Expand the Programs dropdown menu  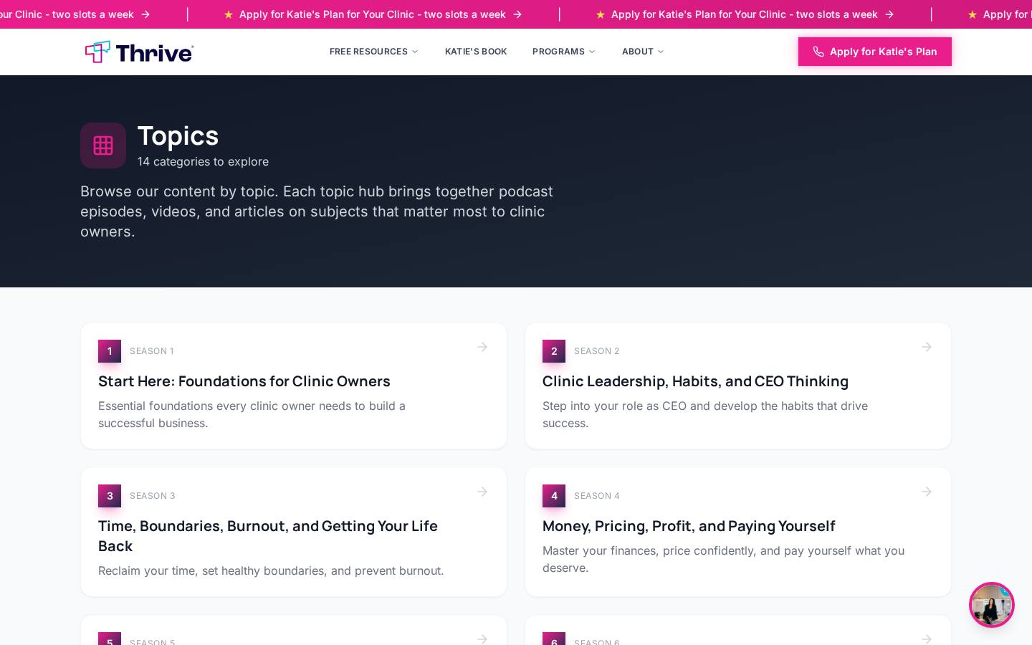(x=564, y=52)
